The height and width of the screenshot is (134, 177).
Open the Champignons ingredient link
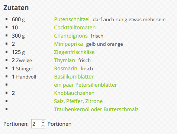click(71, 36)
